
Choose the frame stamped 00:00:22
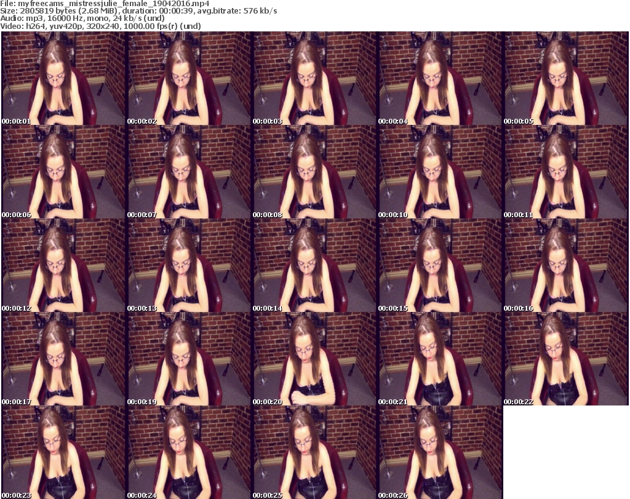tap(566, 359)
